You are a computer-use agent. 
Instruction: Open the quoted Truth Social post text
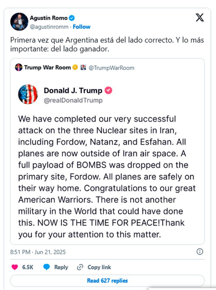pyautogui.click(x=107, y=177)
